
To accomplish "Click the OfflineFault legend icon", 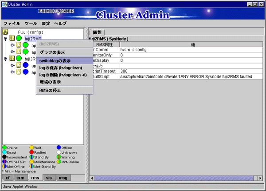I will click(x=4, y=162).
